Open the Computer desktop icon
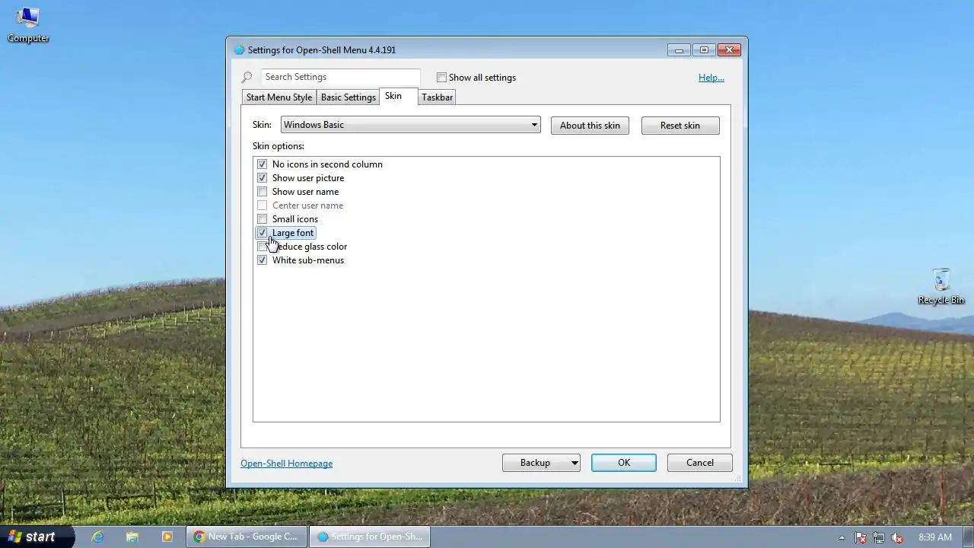This screenshot has height=548, width=974. tap(28, 24)
